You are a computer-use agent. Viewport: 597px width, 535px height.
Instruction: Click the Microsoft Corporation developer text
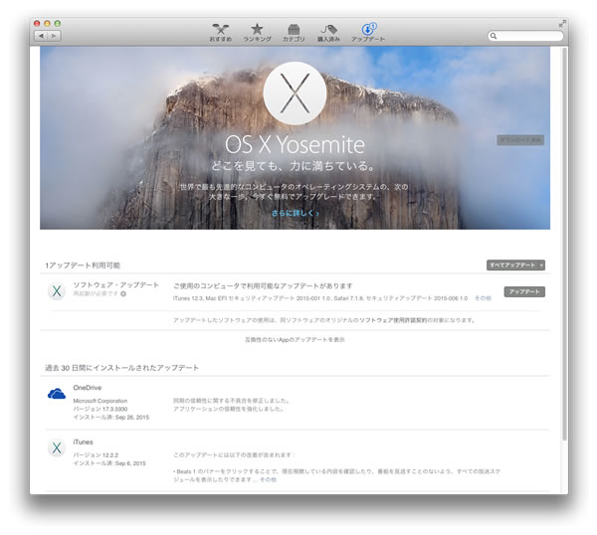click(x=100, y=401)
